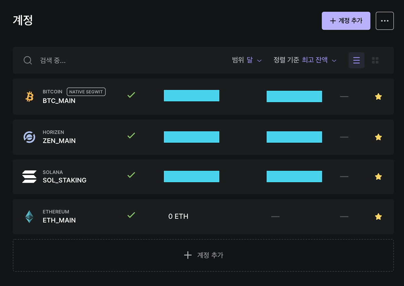The image size is (404, 286).
Task: Switch to list view layout
Action: [357, 60]
